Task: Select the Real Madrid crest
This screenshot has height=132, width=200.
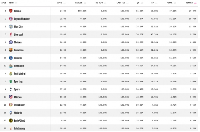Action: pyautogui.click(x=11, y=74)
